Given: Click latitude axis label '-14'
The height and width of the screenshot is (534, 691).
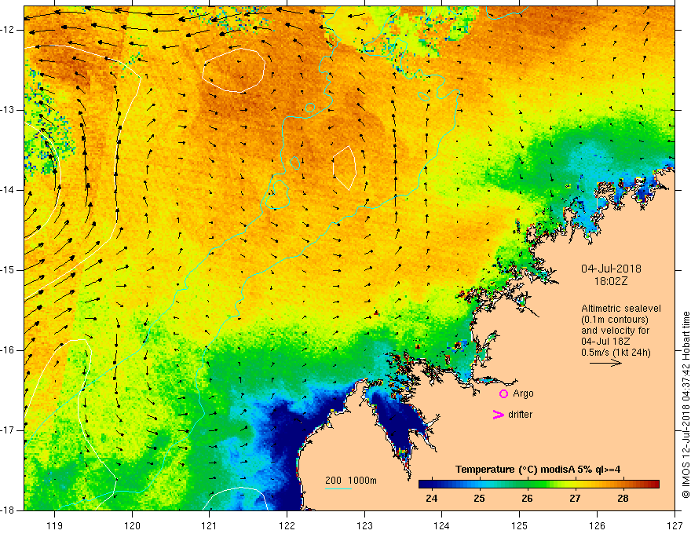Looking at the screenshot, I should pos(9,190).
